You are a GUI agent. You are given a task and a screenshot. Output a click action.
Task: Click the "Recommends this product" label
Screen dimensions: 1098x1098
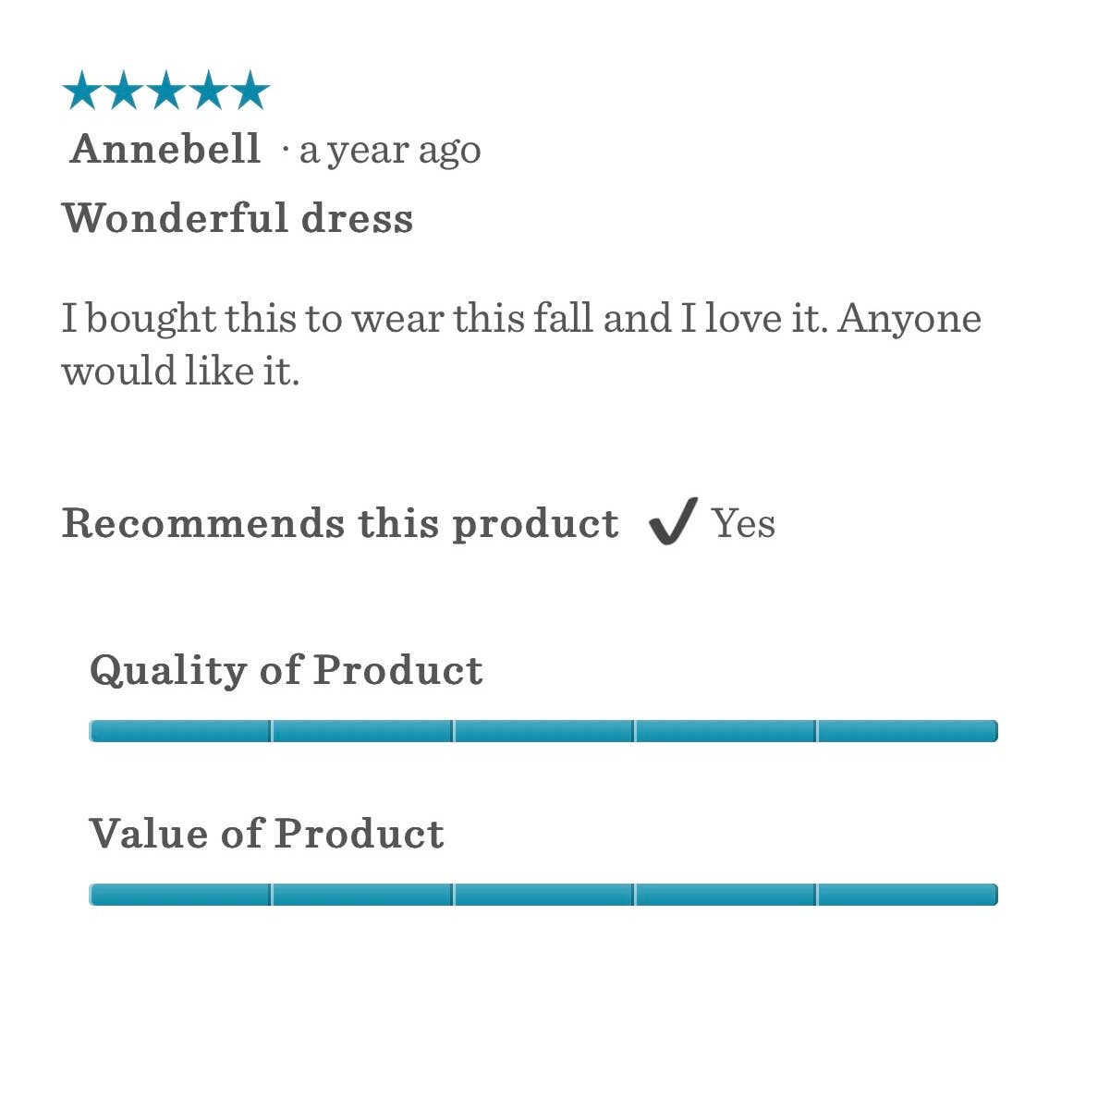tap(340, 523)
